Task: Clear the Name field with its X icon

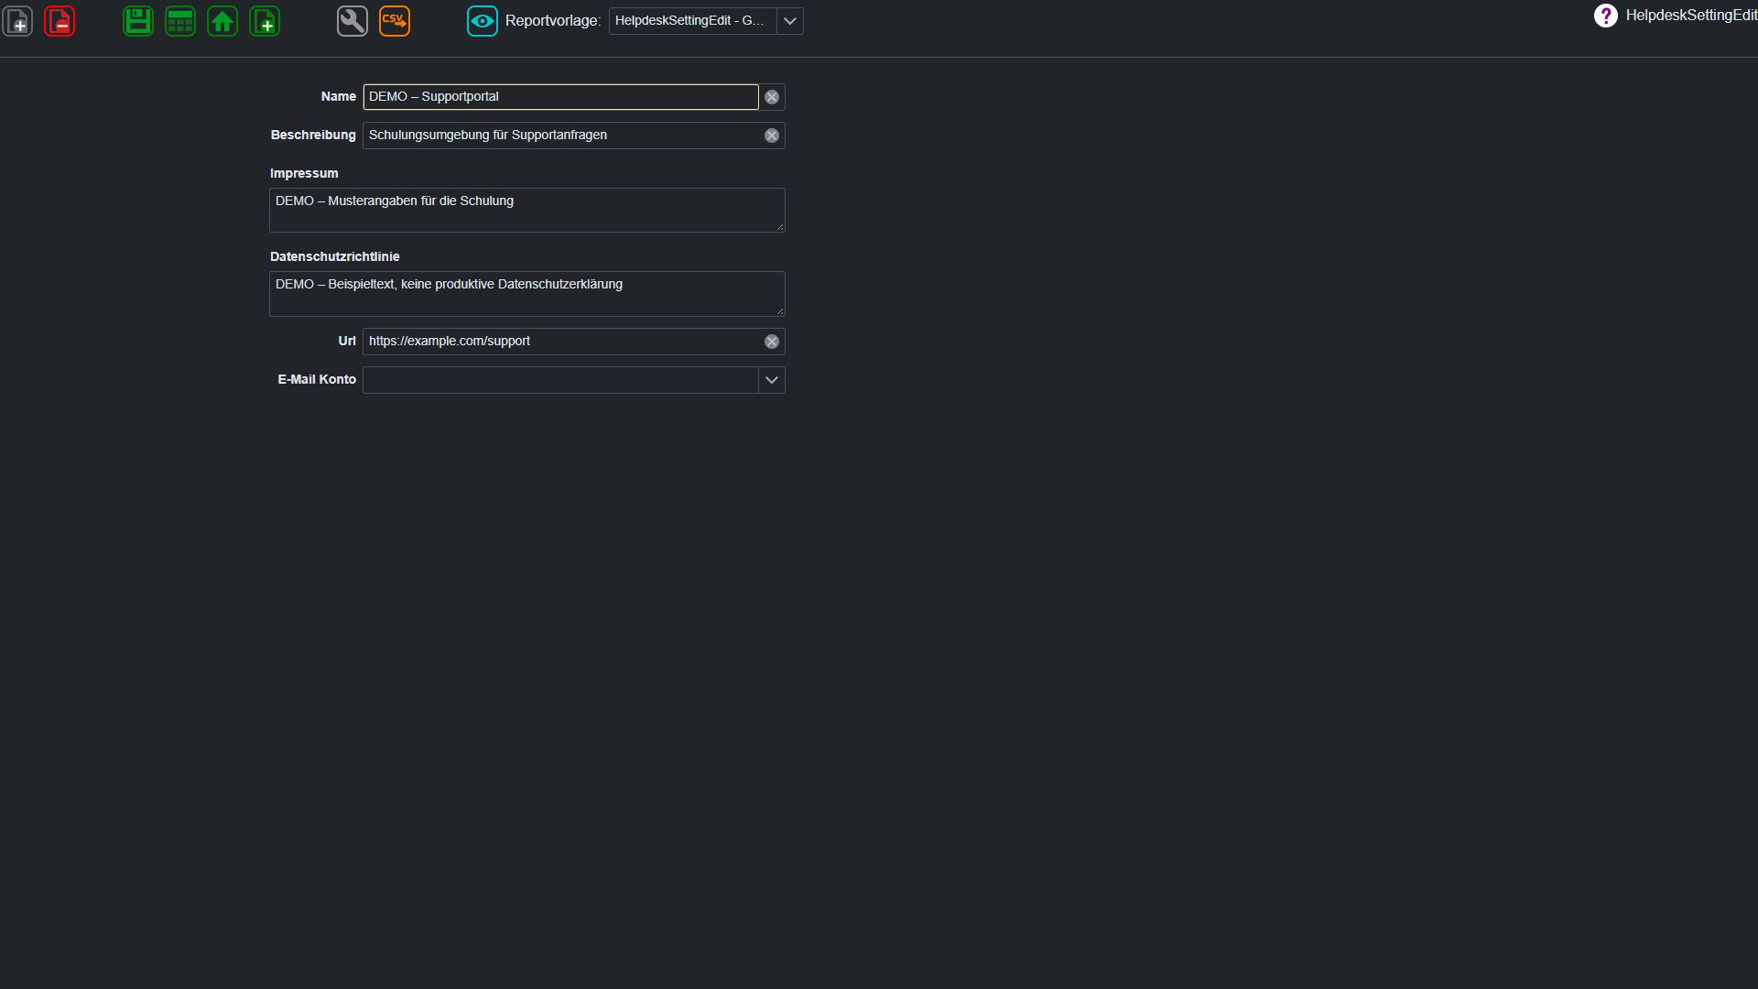Action: [772, 97]
